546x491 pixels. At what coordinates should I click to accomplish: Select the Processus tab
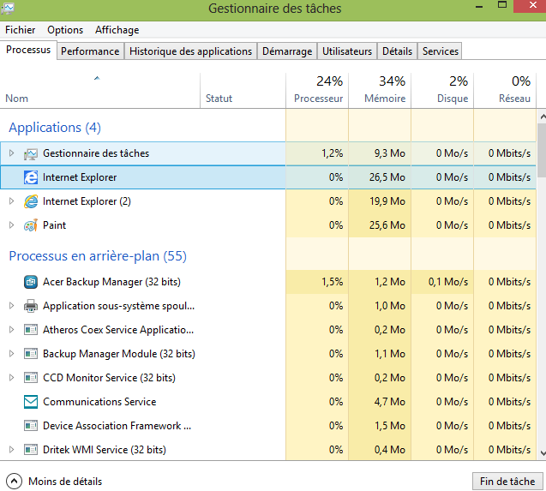(28, 51)
